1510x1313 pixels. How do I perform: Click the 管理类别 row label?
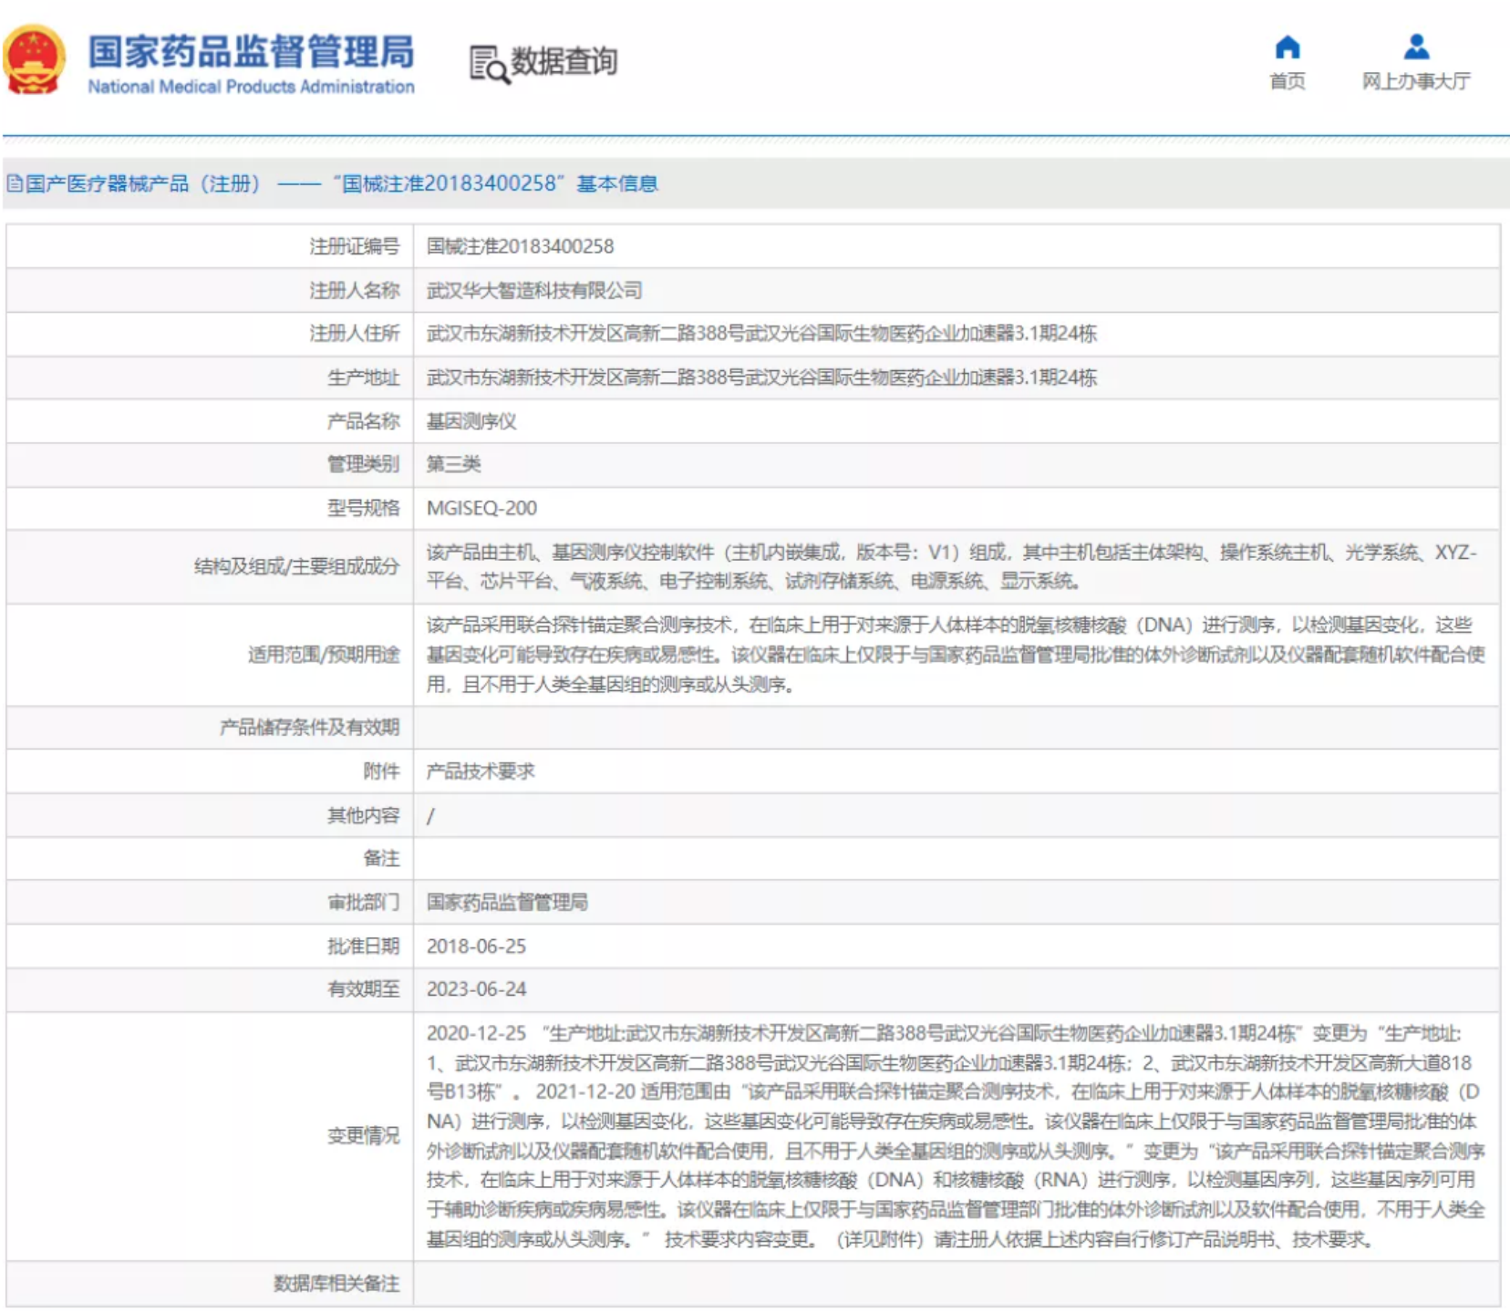click(363, 464)
